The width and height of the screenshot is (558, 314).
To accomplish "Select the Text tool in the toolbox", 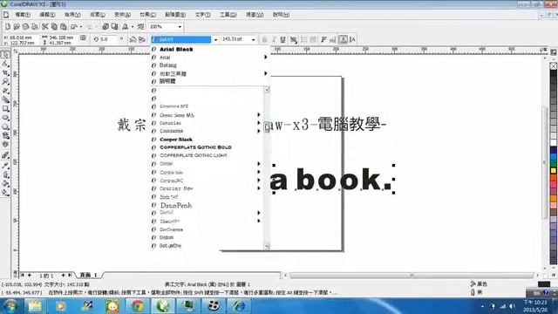I will [5, 145].
